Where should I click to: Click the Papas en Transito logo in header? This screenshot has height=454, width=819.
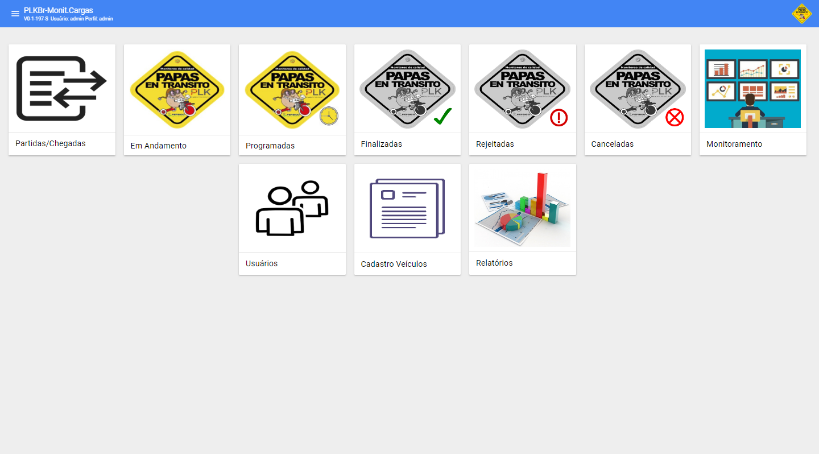[x=801, y=14]
